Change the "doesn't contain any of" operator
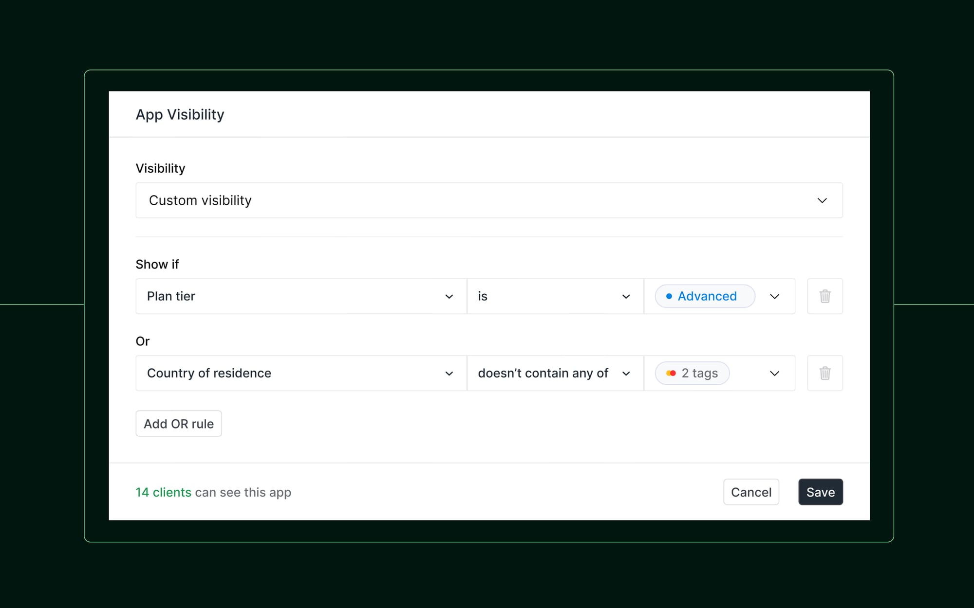Screen dimensions: 974x608 point(555,373)
